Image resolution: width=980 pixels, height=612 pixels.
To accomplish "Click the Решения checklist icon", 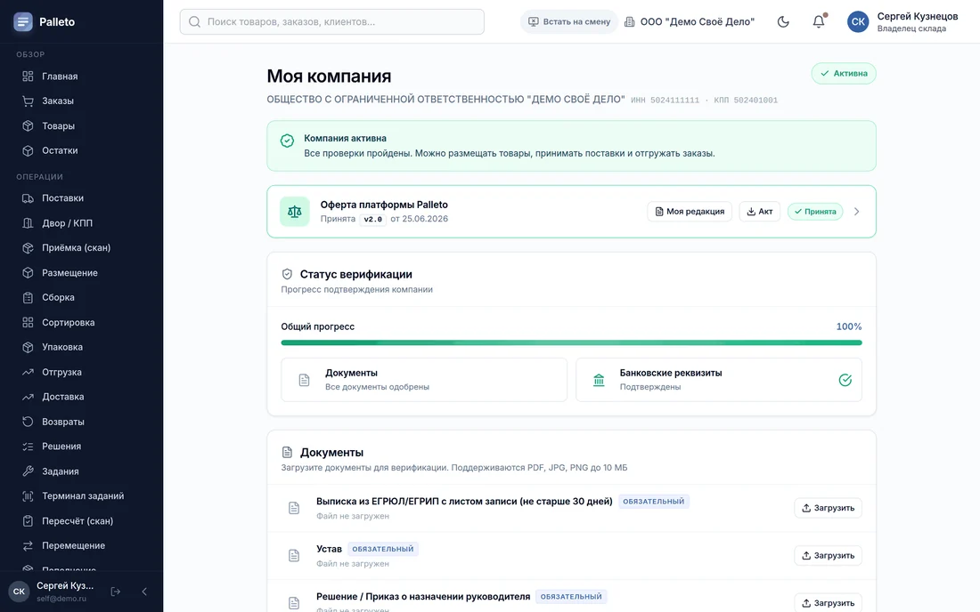I will coord(28,446).
